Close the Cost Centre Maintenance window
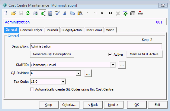The image size is (170, 111). [x=163, y=5]
